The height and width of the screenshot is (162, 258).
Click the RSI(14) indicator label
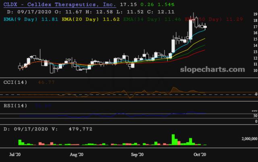pos(15,106)
